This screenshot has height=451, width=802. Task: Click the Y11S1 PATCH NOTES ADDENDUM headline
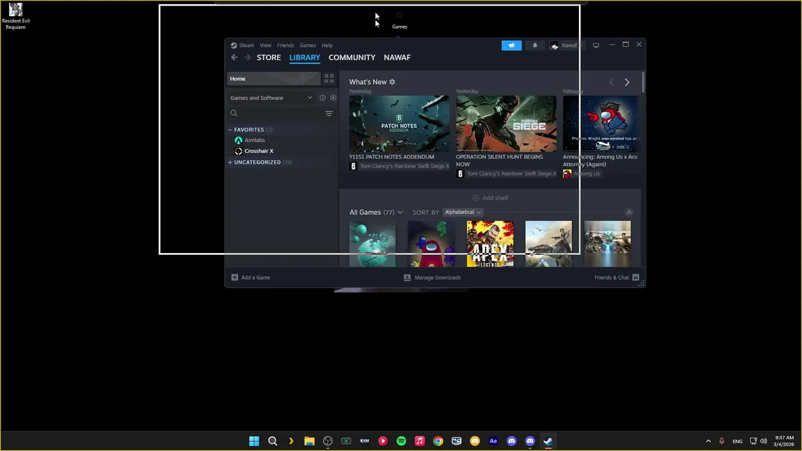[x=392, y=157]
